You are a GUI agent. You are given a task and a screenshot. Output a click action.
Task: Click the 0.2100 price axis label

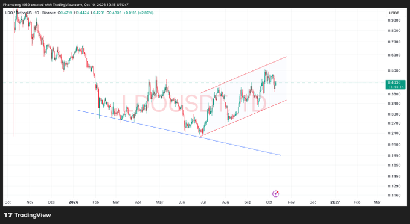coord(394,145)
